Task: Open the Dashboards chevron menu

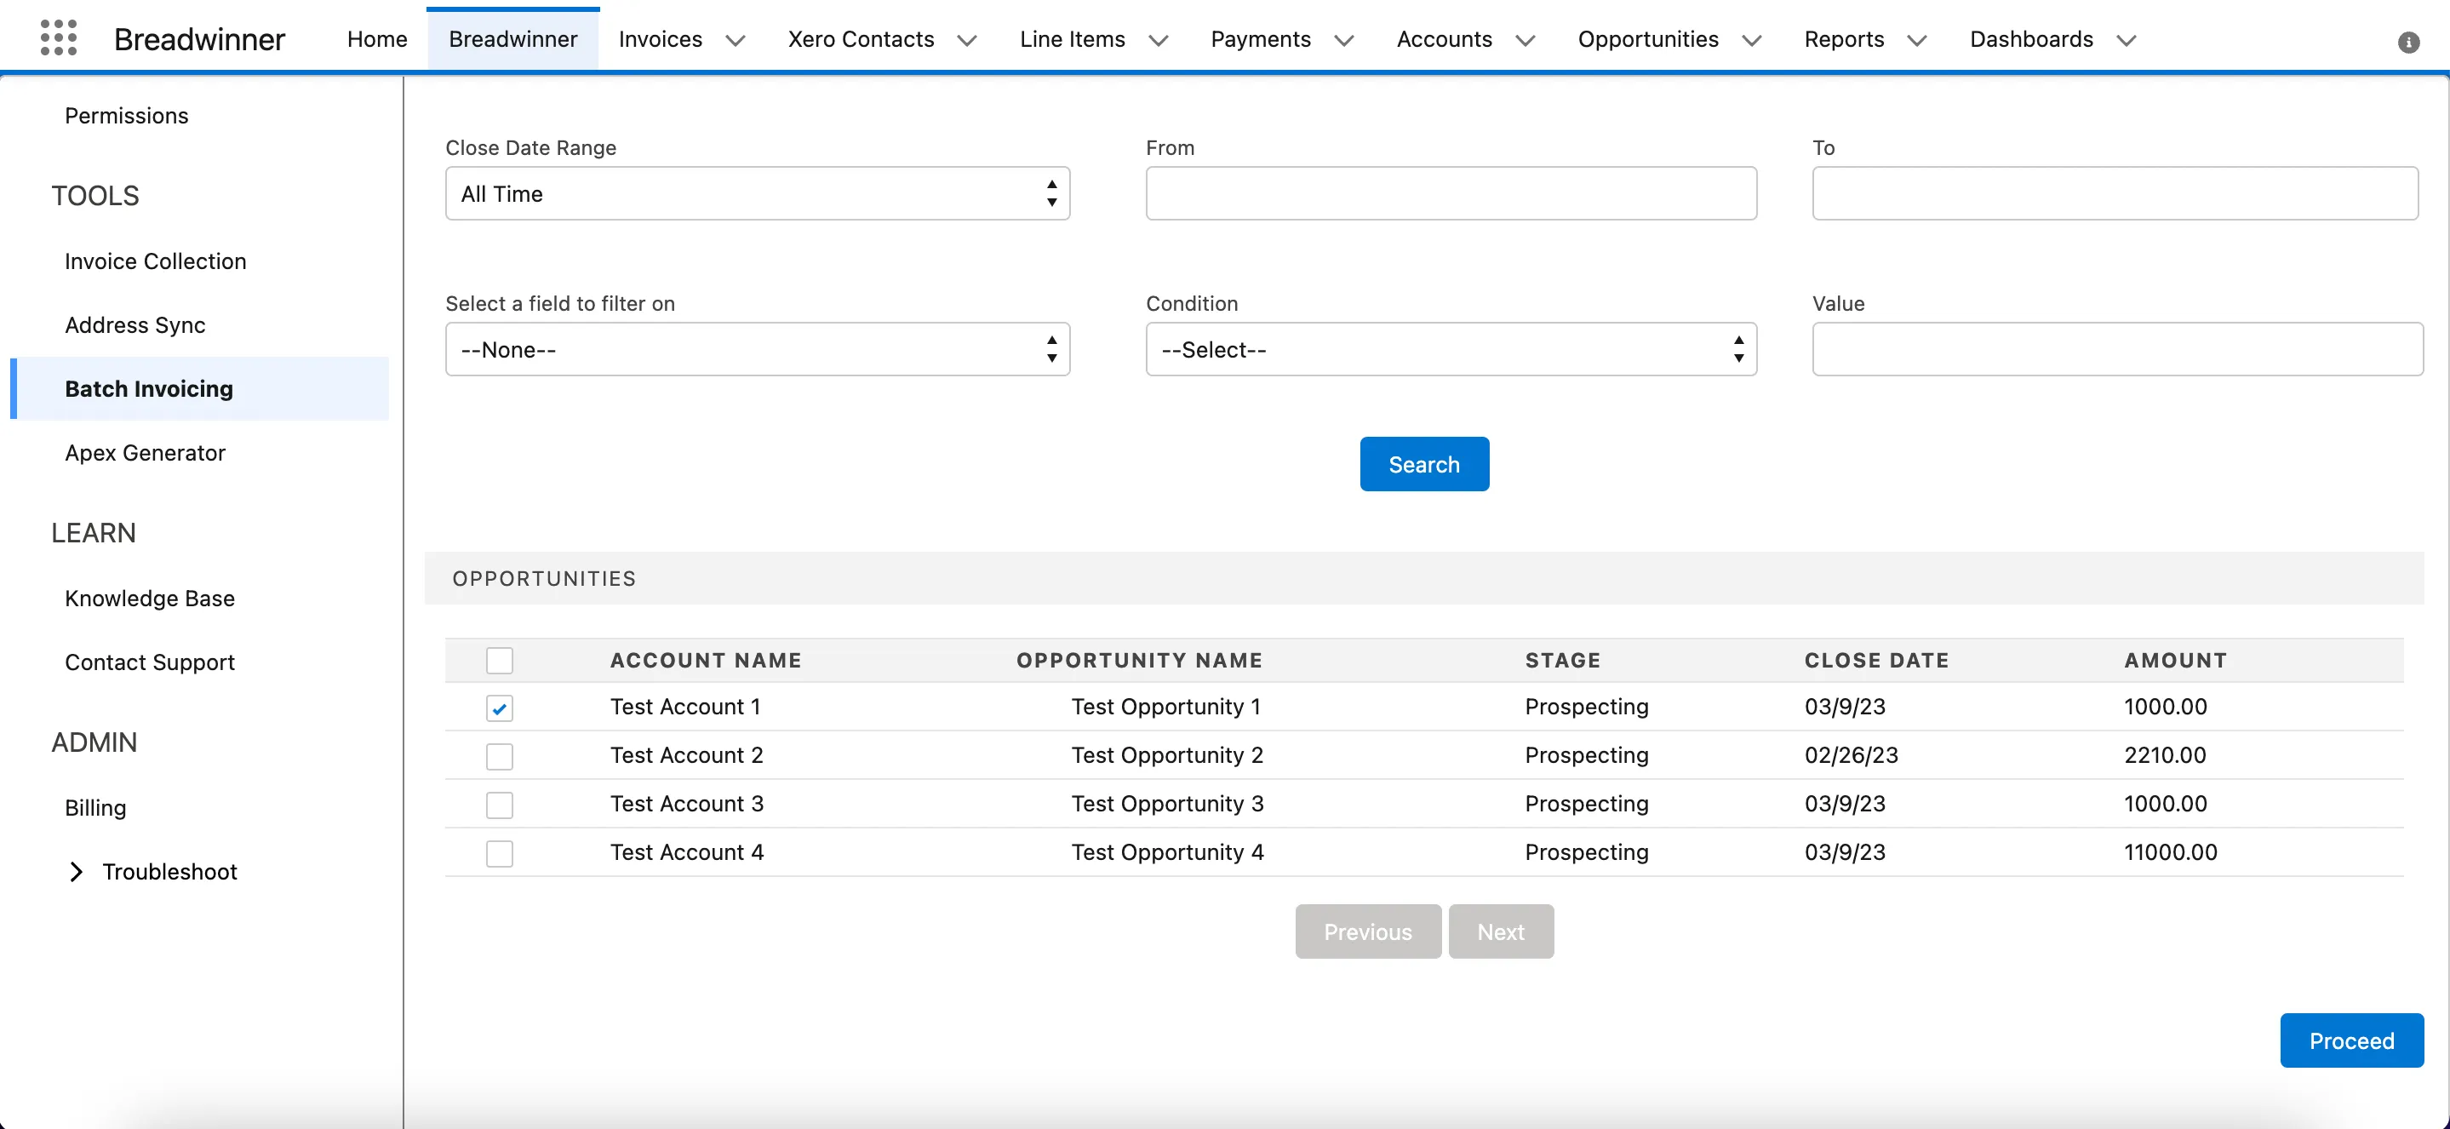Action: click(2127, 40)
